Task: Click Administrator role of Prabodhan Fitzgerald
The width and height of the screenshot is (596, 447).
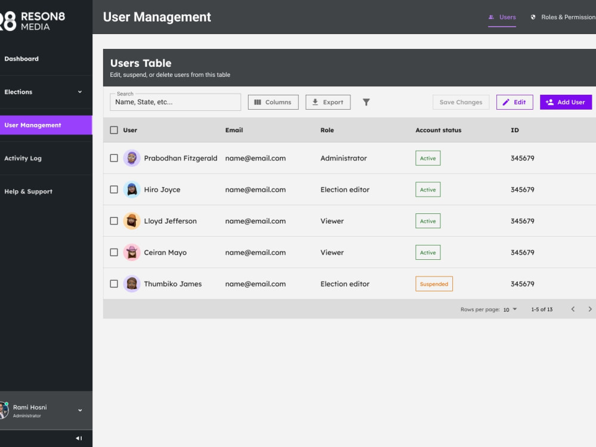Action: [344, 158]
